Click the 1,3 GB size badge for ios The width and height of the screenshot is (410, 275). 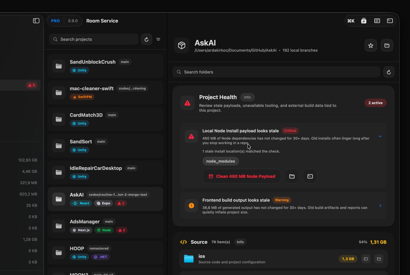(348, 259)
